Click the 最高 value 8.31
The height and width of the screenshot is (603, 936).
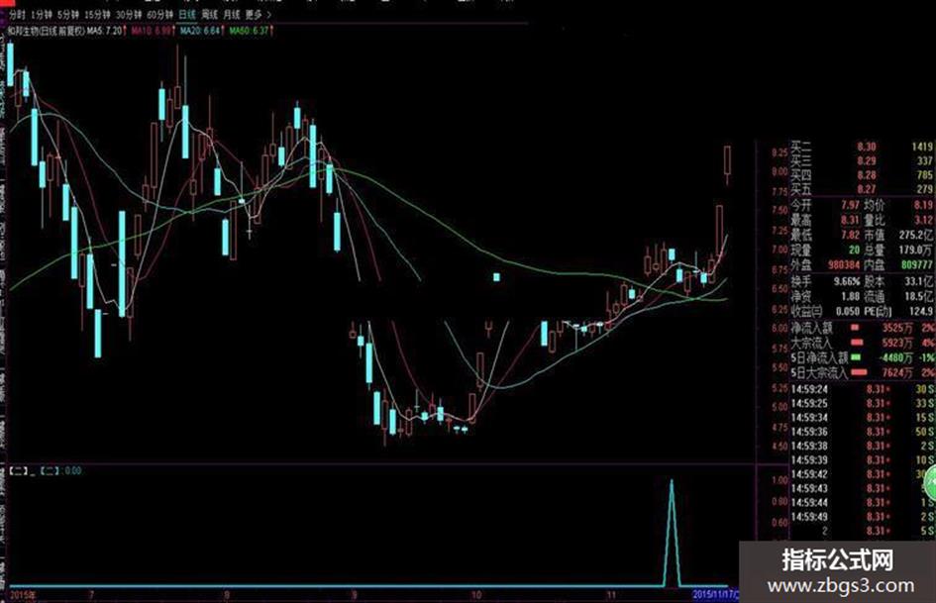tap(850, 220)
